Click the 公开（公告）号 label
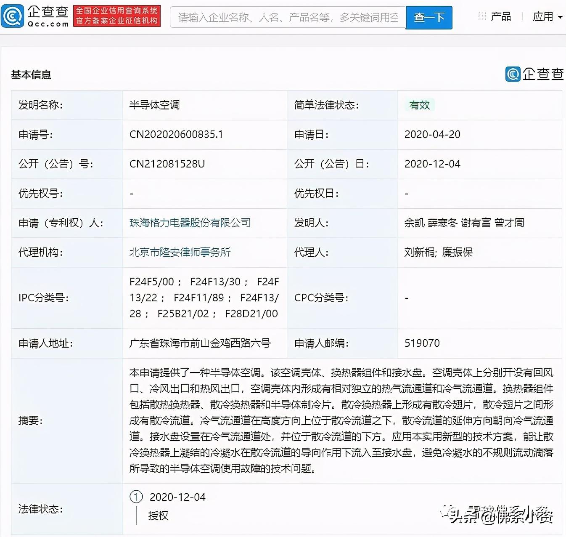The width and height of the screenshot is (566, 537). coord(56,164)
